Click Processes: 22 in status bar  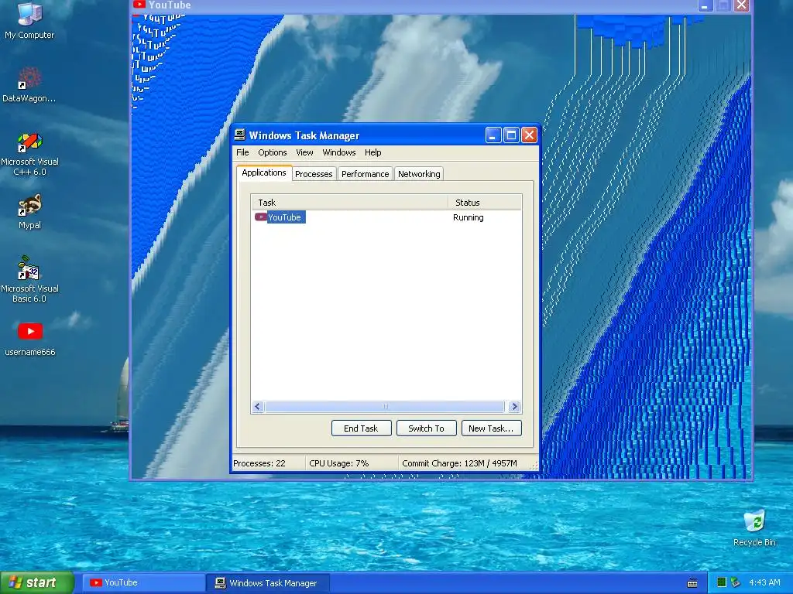(x=259, y=463)
